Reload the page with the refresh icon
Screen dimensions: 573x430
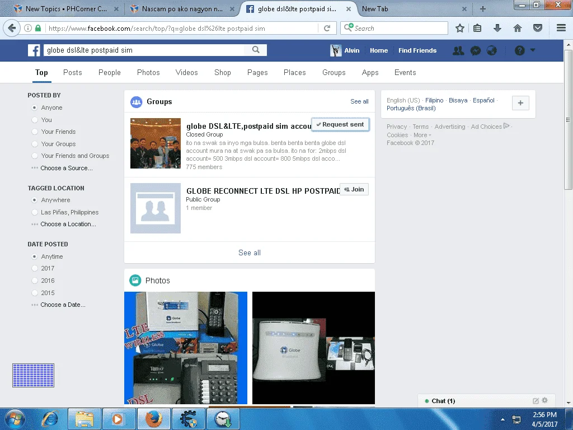327,28
